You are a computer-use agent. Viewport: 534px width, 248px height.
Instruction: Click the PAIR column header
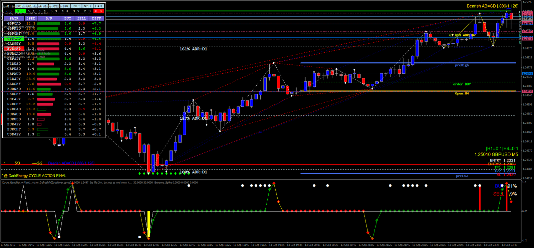pyautogui.click(x=14, y=18)
